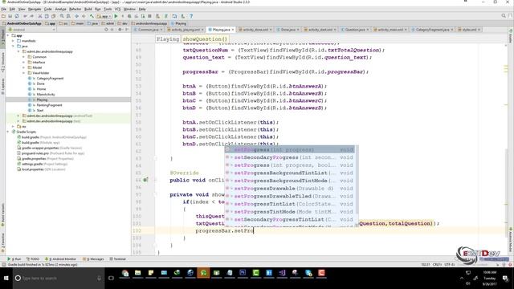Viewport: 514px width, 289px height.
Task: Open the Terminal tool window
Action: click(118, 258)
